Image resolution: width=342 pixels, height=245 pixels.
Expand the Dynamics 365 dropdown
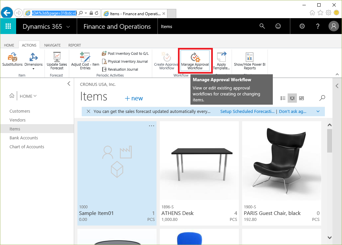[68, 27]
